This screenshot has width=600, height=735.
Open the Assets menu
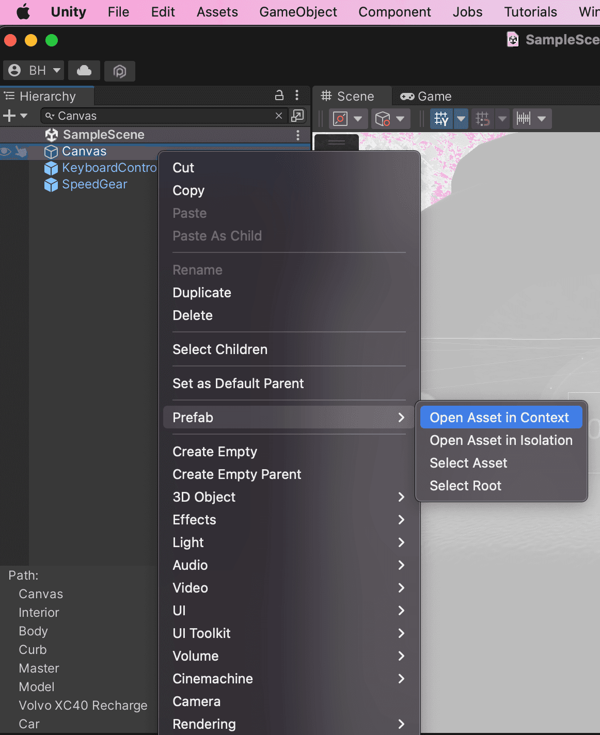coord(217,12)
